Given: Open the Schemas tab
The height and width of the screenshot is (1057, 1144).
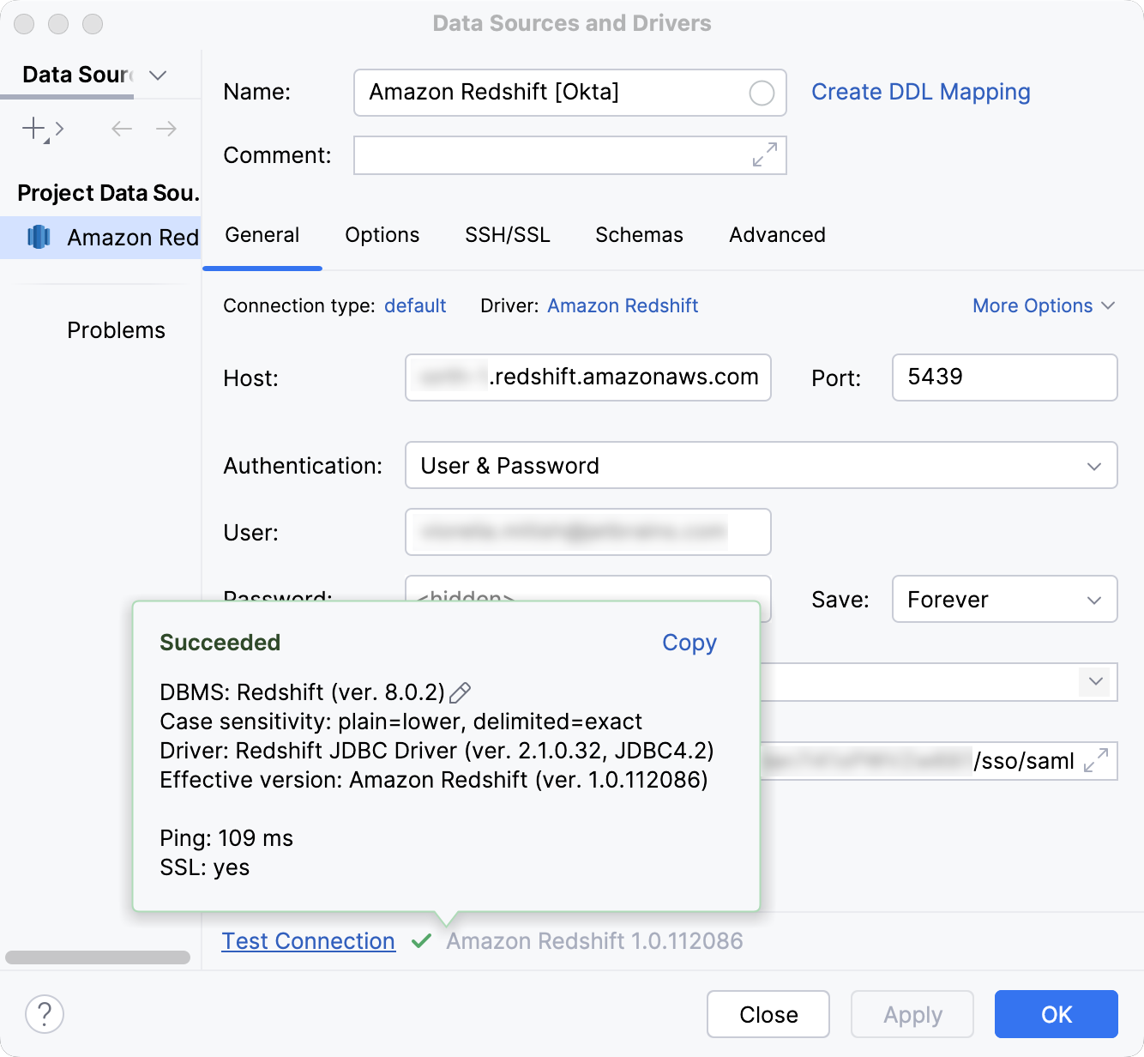Looking at the screenshot, I should 638,235.
